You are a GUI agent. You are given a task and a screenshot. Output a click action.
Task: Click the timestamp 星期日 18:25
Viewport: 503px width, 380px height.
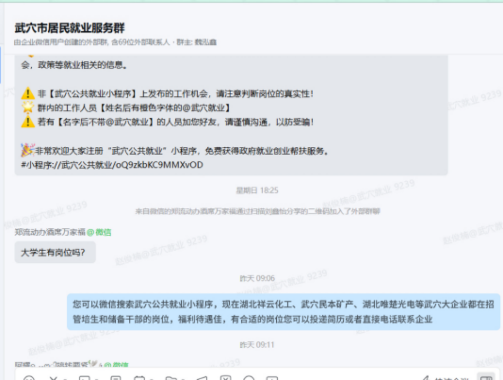pos(257,191)
